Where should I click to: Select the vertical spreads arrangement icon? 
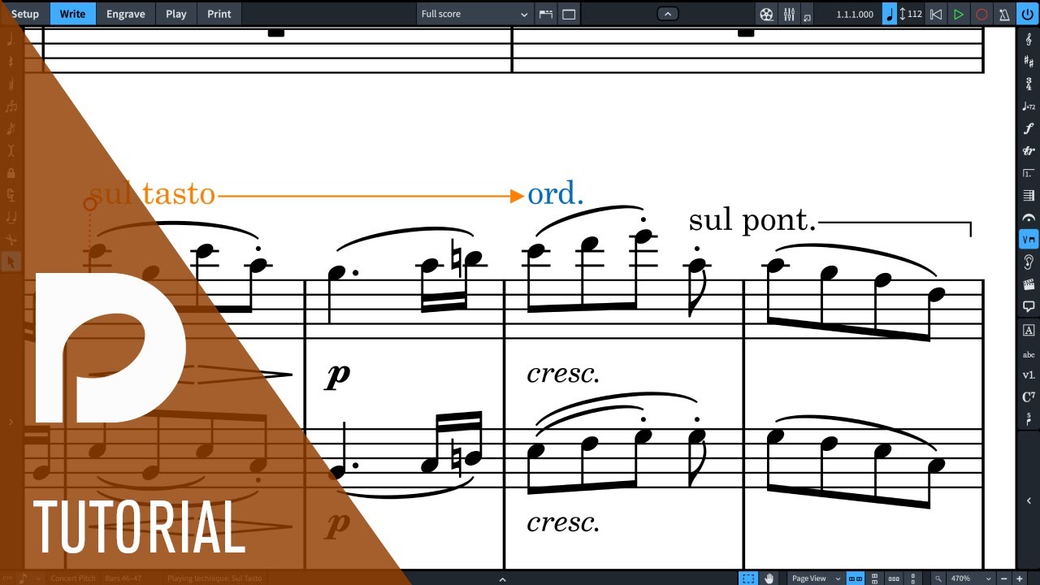[x=875, y=578]
